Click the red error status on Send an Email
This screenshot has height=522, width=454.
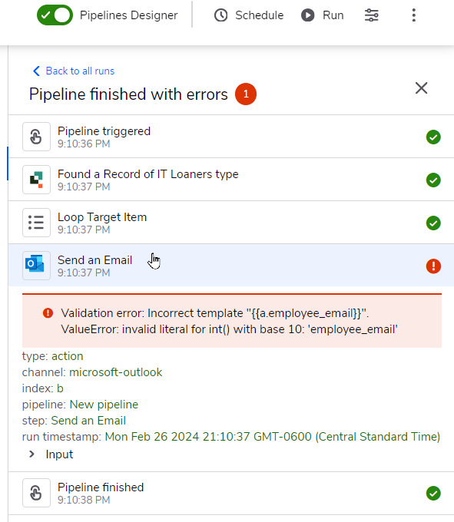(433, 266)
